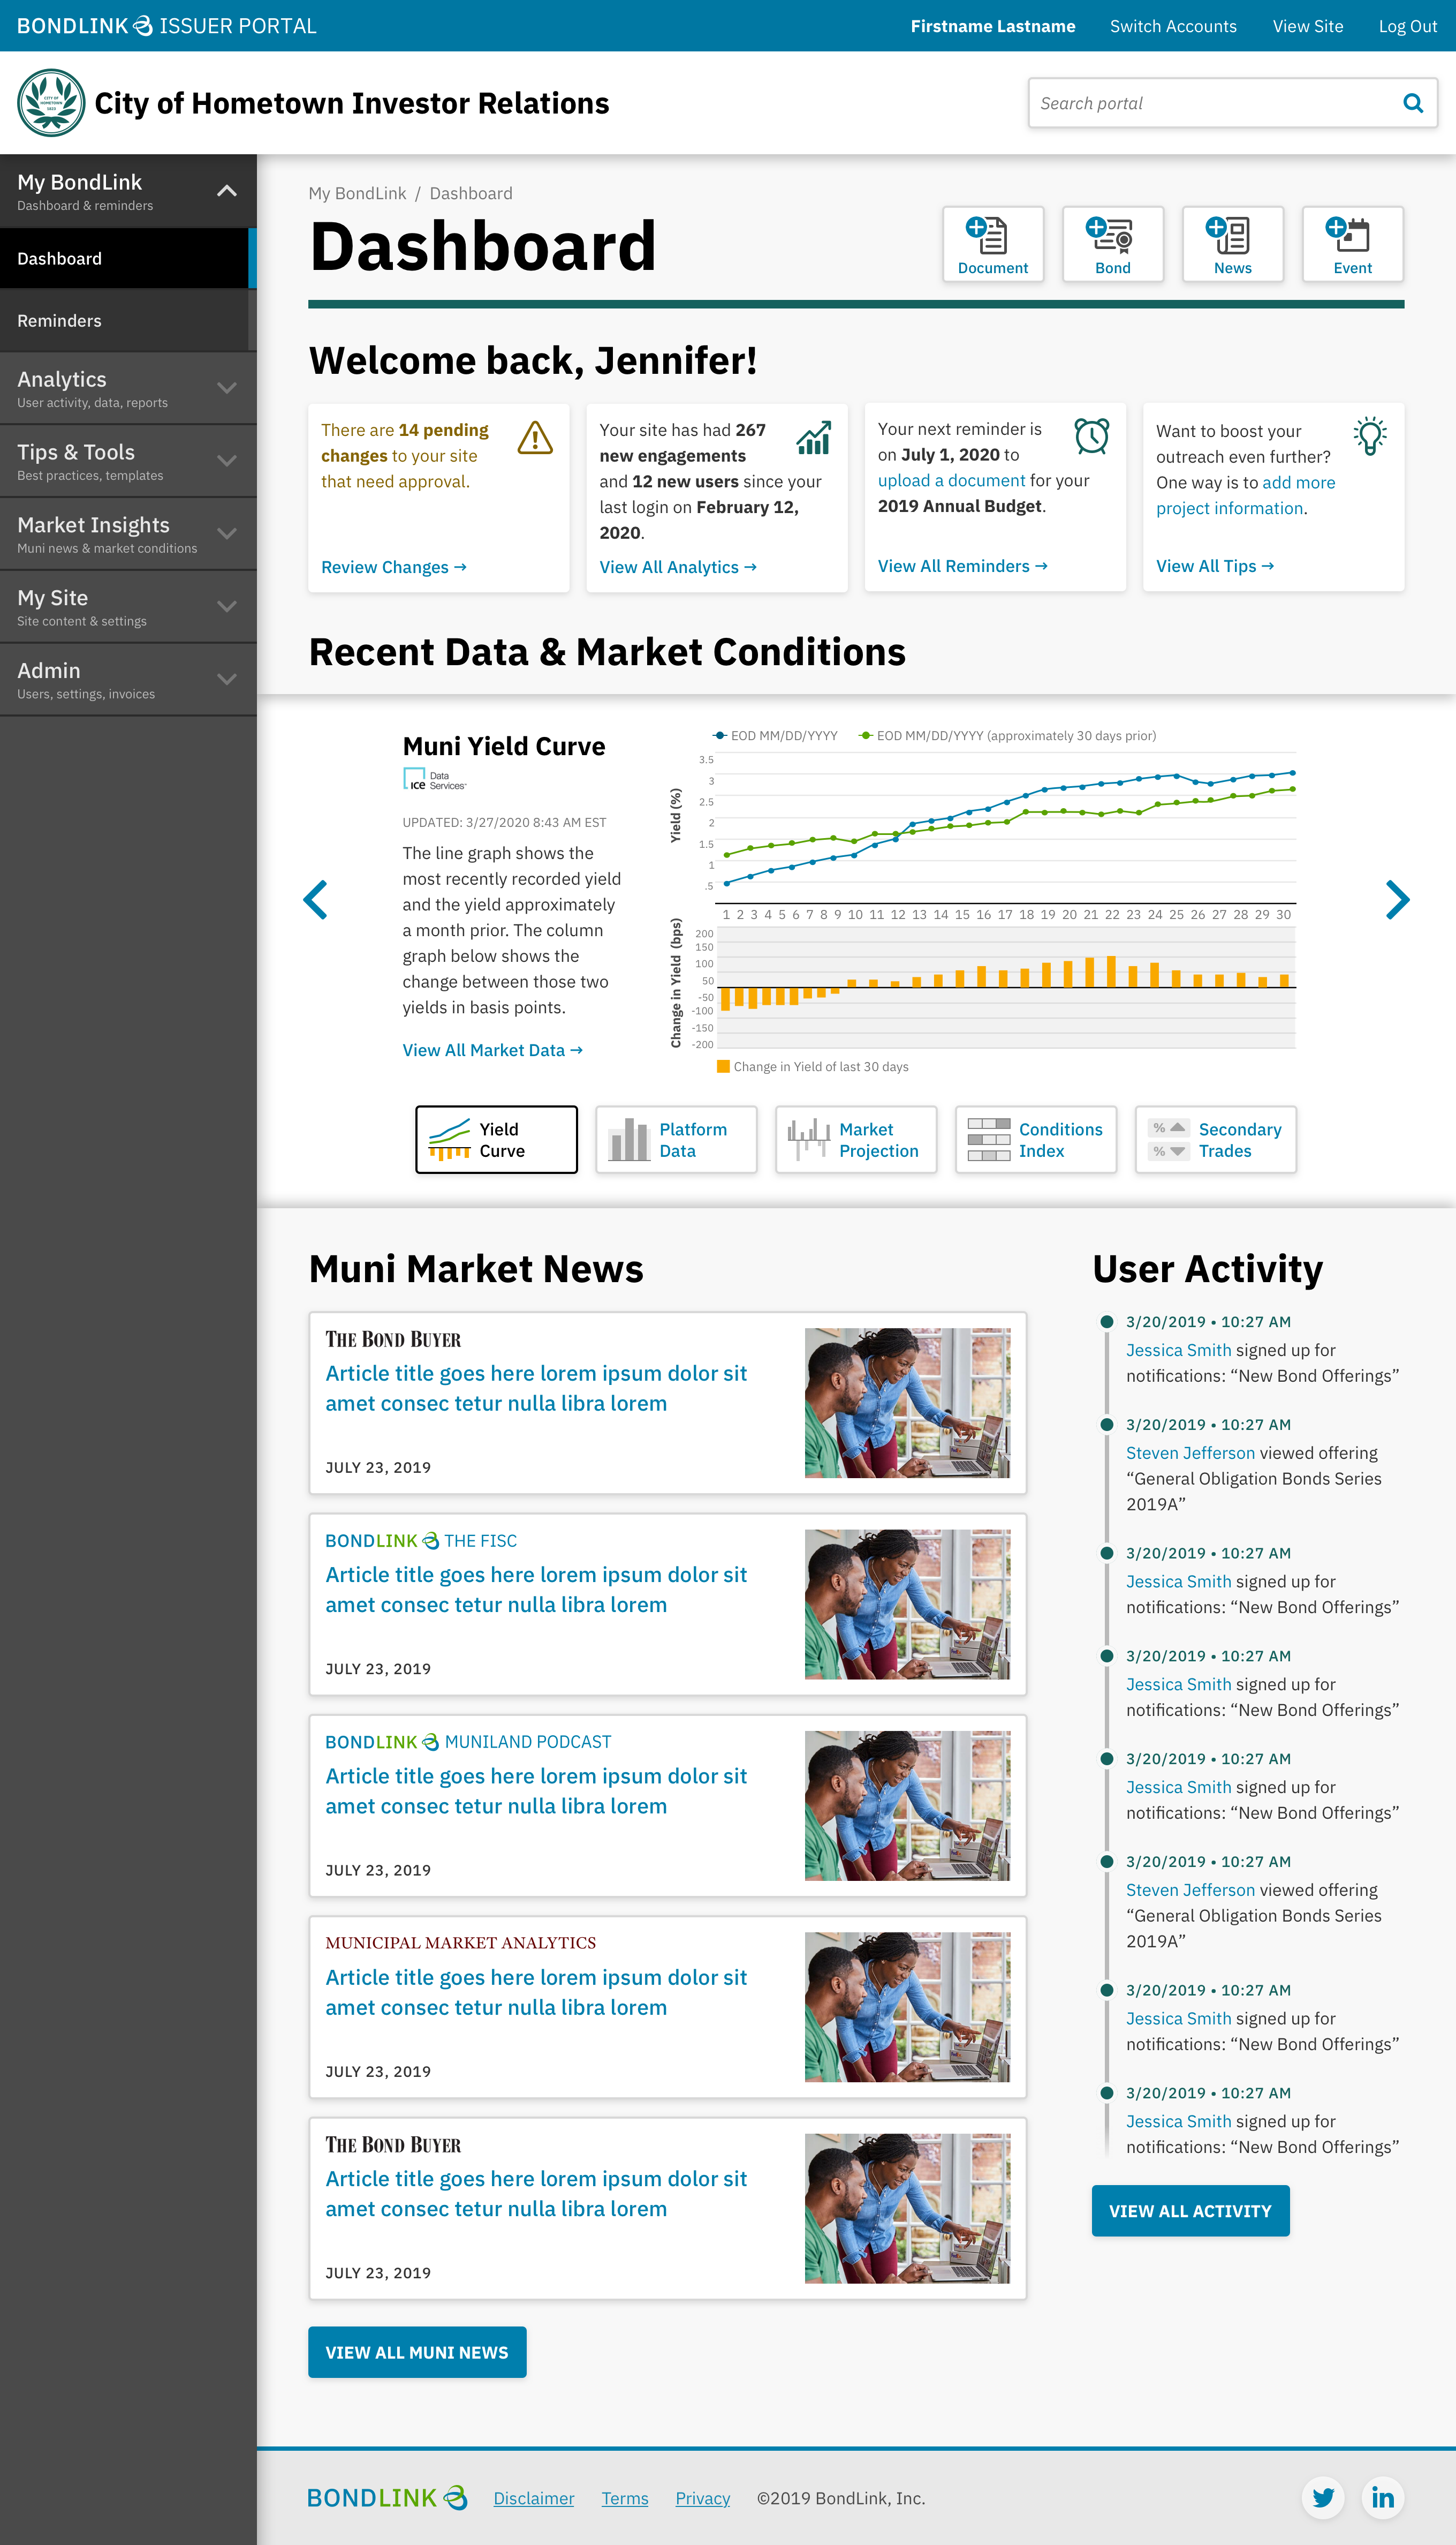The height and width of the screenshot is (2545, 1456).
Task: Click the VIEW ALL MUNI NEWS button
Action: [417, 2352]
